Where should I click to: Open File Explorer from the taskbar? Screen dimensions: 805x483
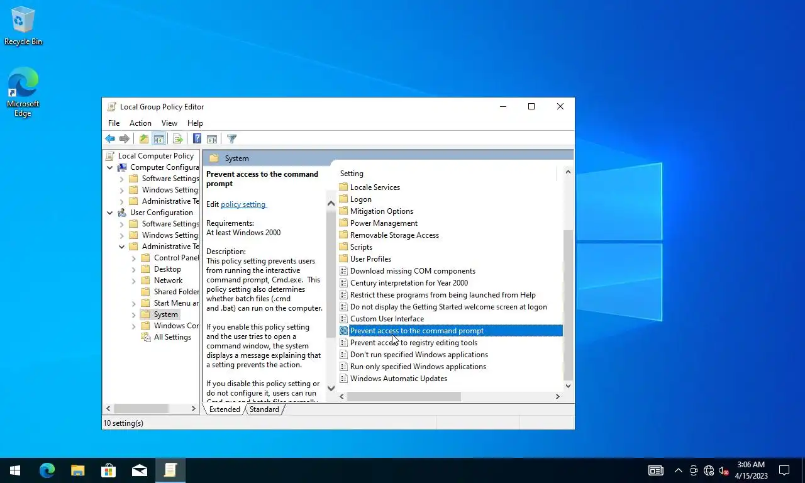coord(77,470)
